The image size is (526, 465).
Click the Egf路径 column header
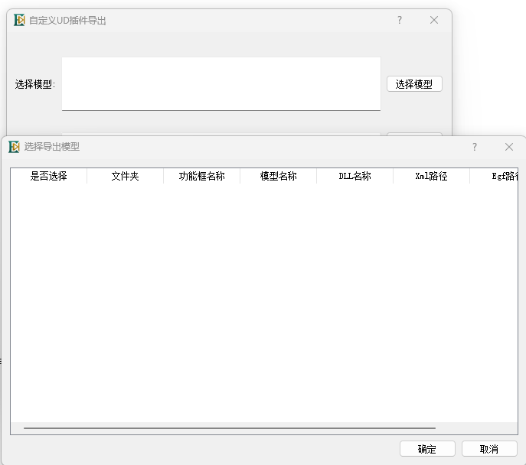point(501,177)
